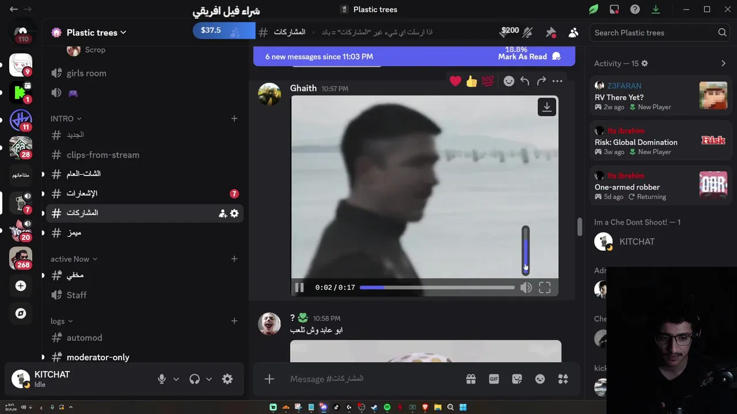
Task: Download the video attachment
Action: 547,107
